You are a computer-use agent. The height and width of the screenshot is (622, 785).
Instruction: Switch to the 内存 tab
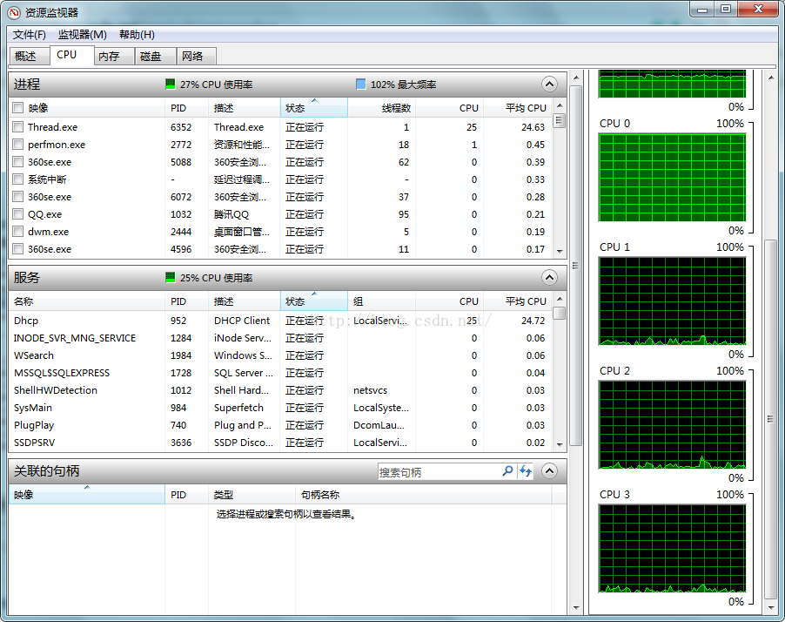coord(114,56)
